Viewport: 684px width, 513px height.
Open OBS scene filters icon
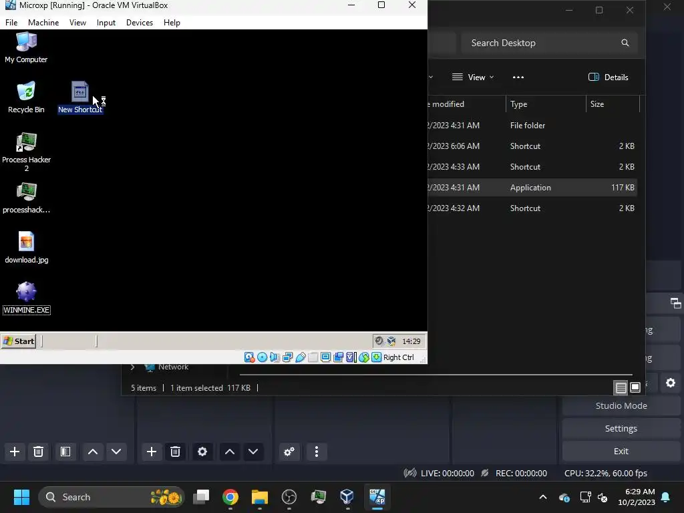pyautogui.click(x=65, y=452)
